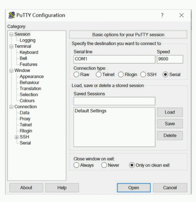
Task: Open the Colours settings category
Action: click(x=27, y=101)
